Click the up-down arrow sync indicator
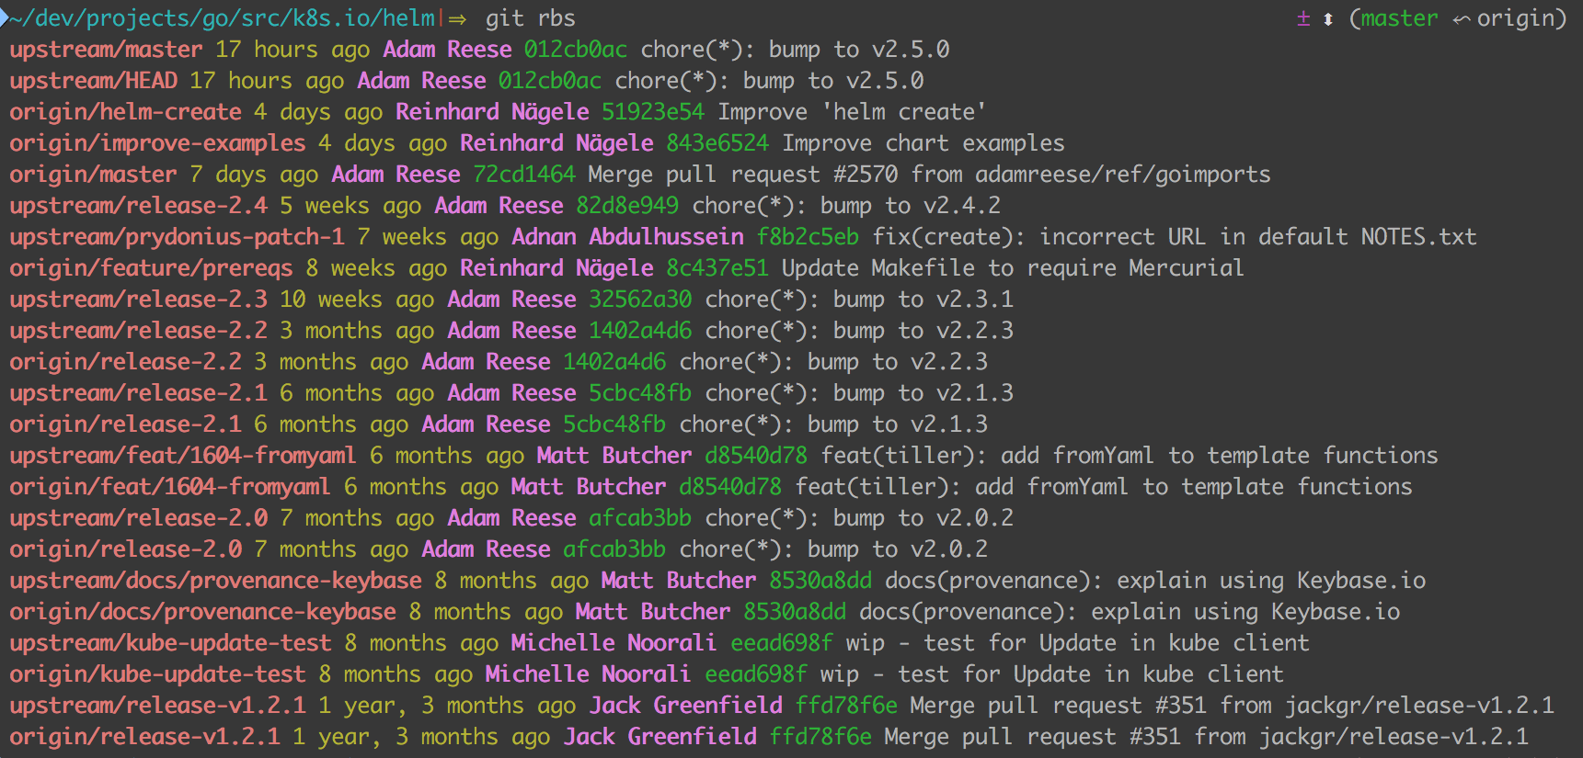This screenshot has height=758, width=1583. (1328, 19)
